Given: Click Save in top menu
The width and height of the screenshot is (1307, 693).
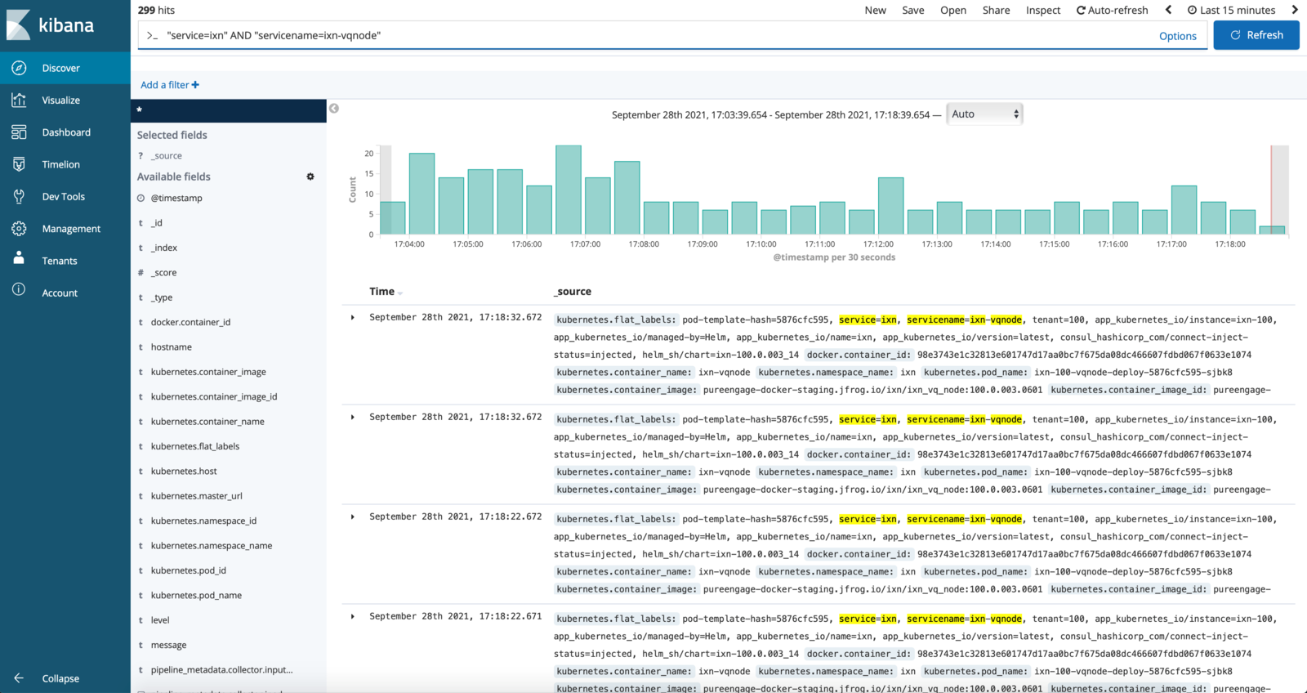Looking at the screenshot, I should pyautogui.click(x=913, y=10).
